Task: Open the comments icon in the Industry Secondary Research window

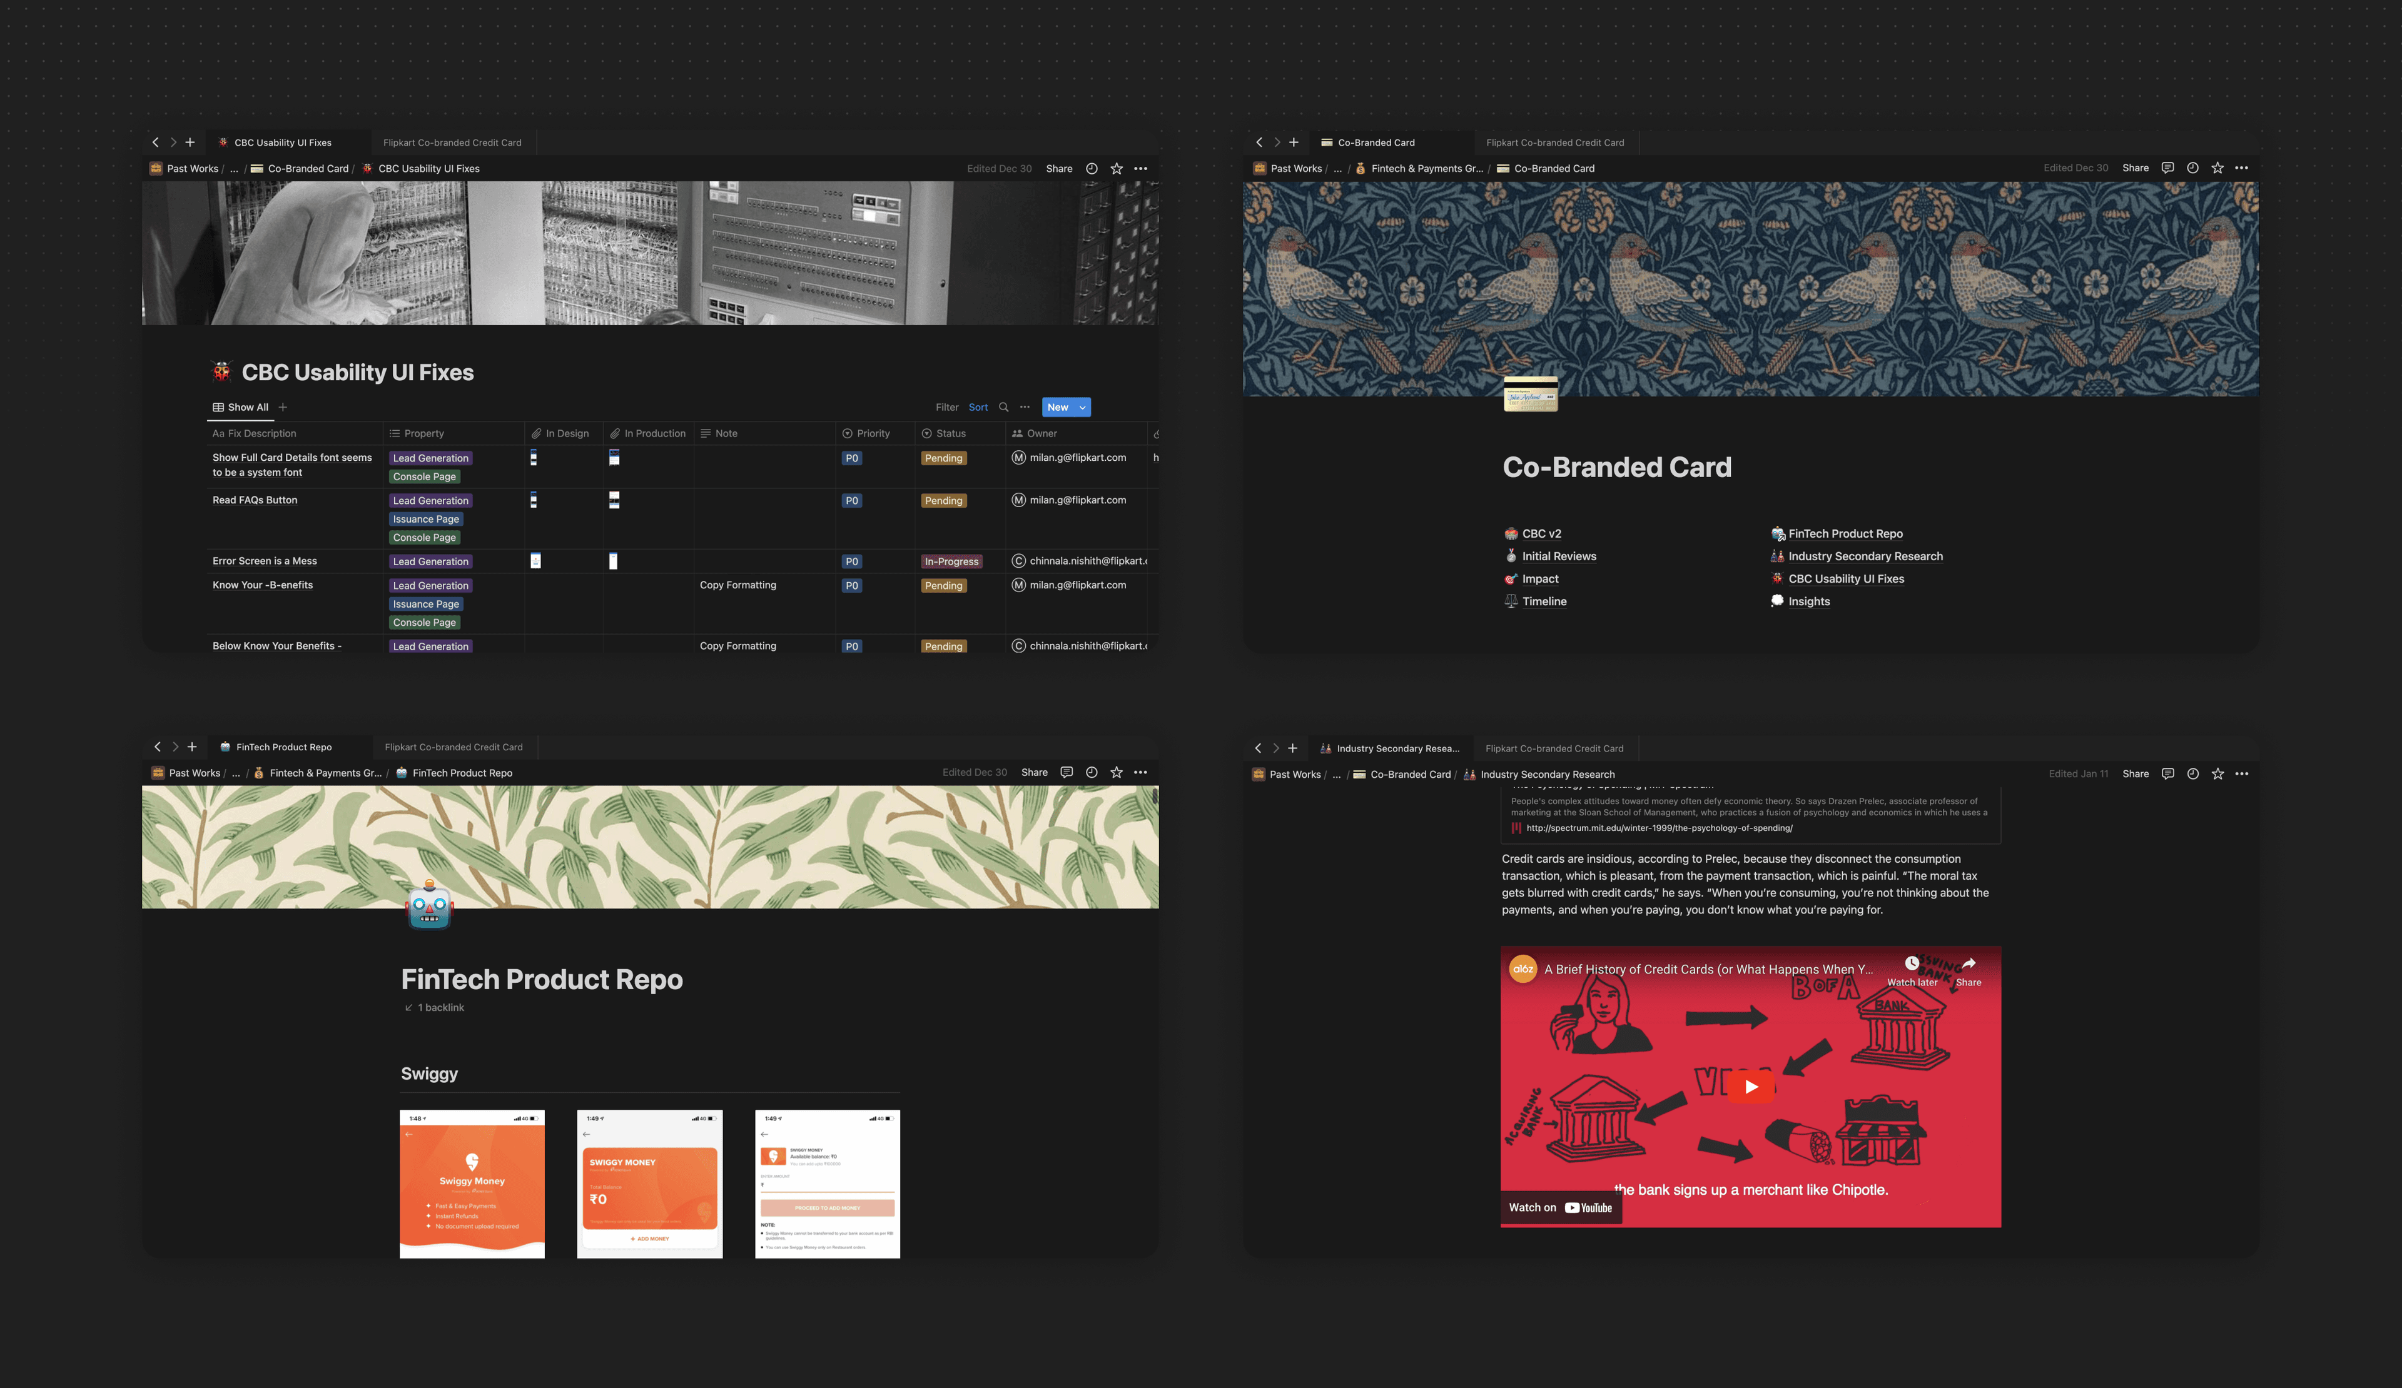Action: [x=2167, y=773]
